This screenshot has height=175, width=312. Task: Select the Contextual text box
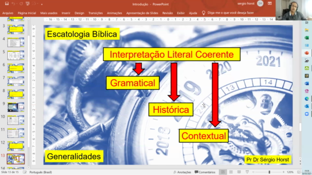(x=204, y=136)
